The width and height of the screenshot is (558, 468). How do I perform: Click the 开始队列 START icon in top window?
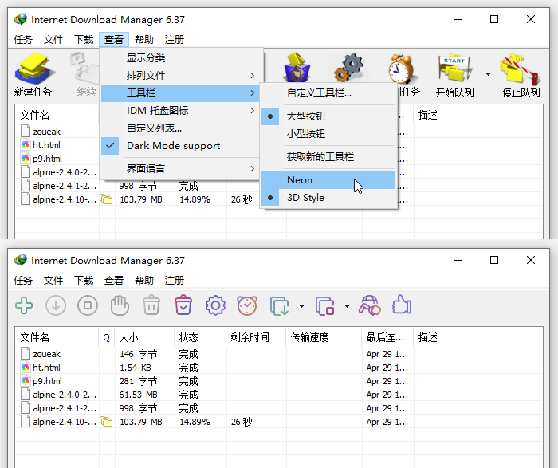(455, 68)
